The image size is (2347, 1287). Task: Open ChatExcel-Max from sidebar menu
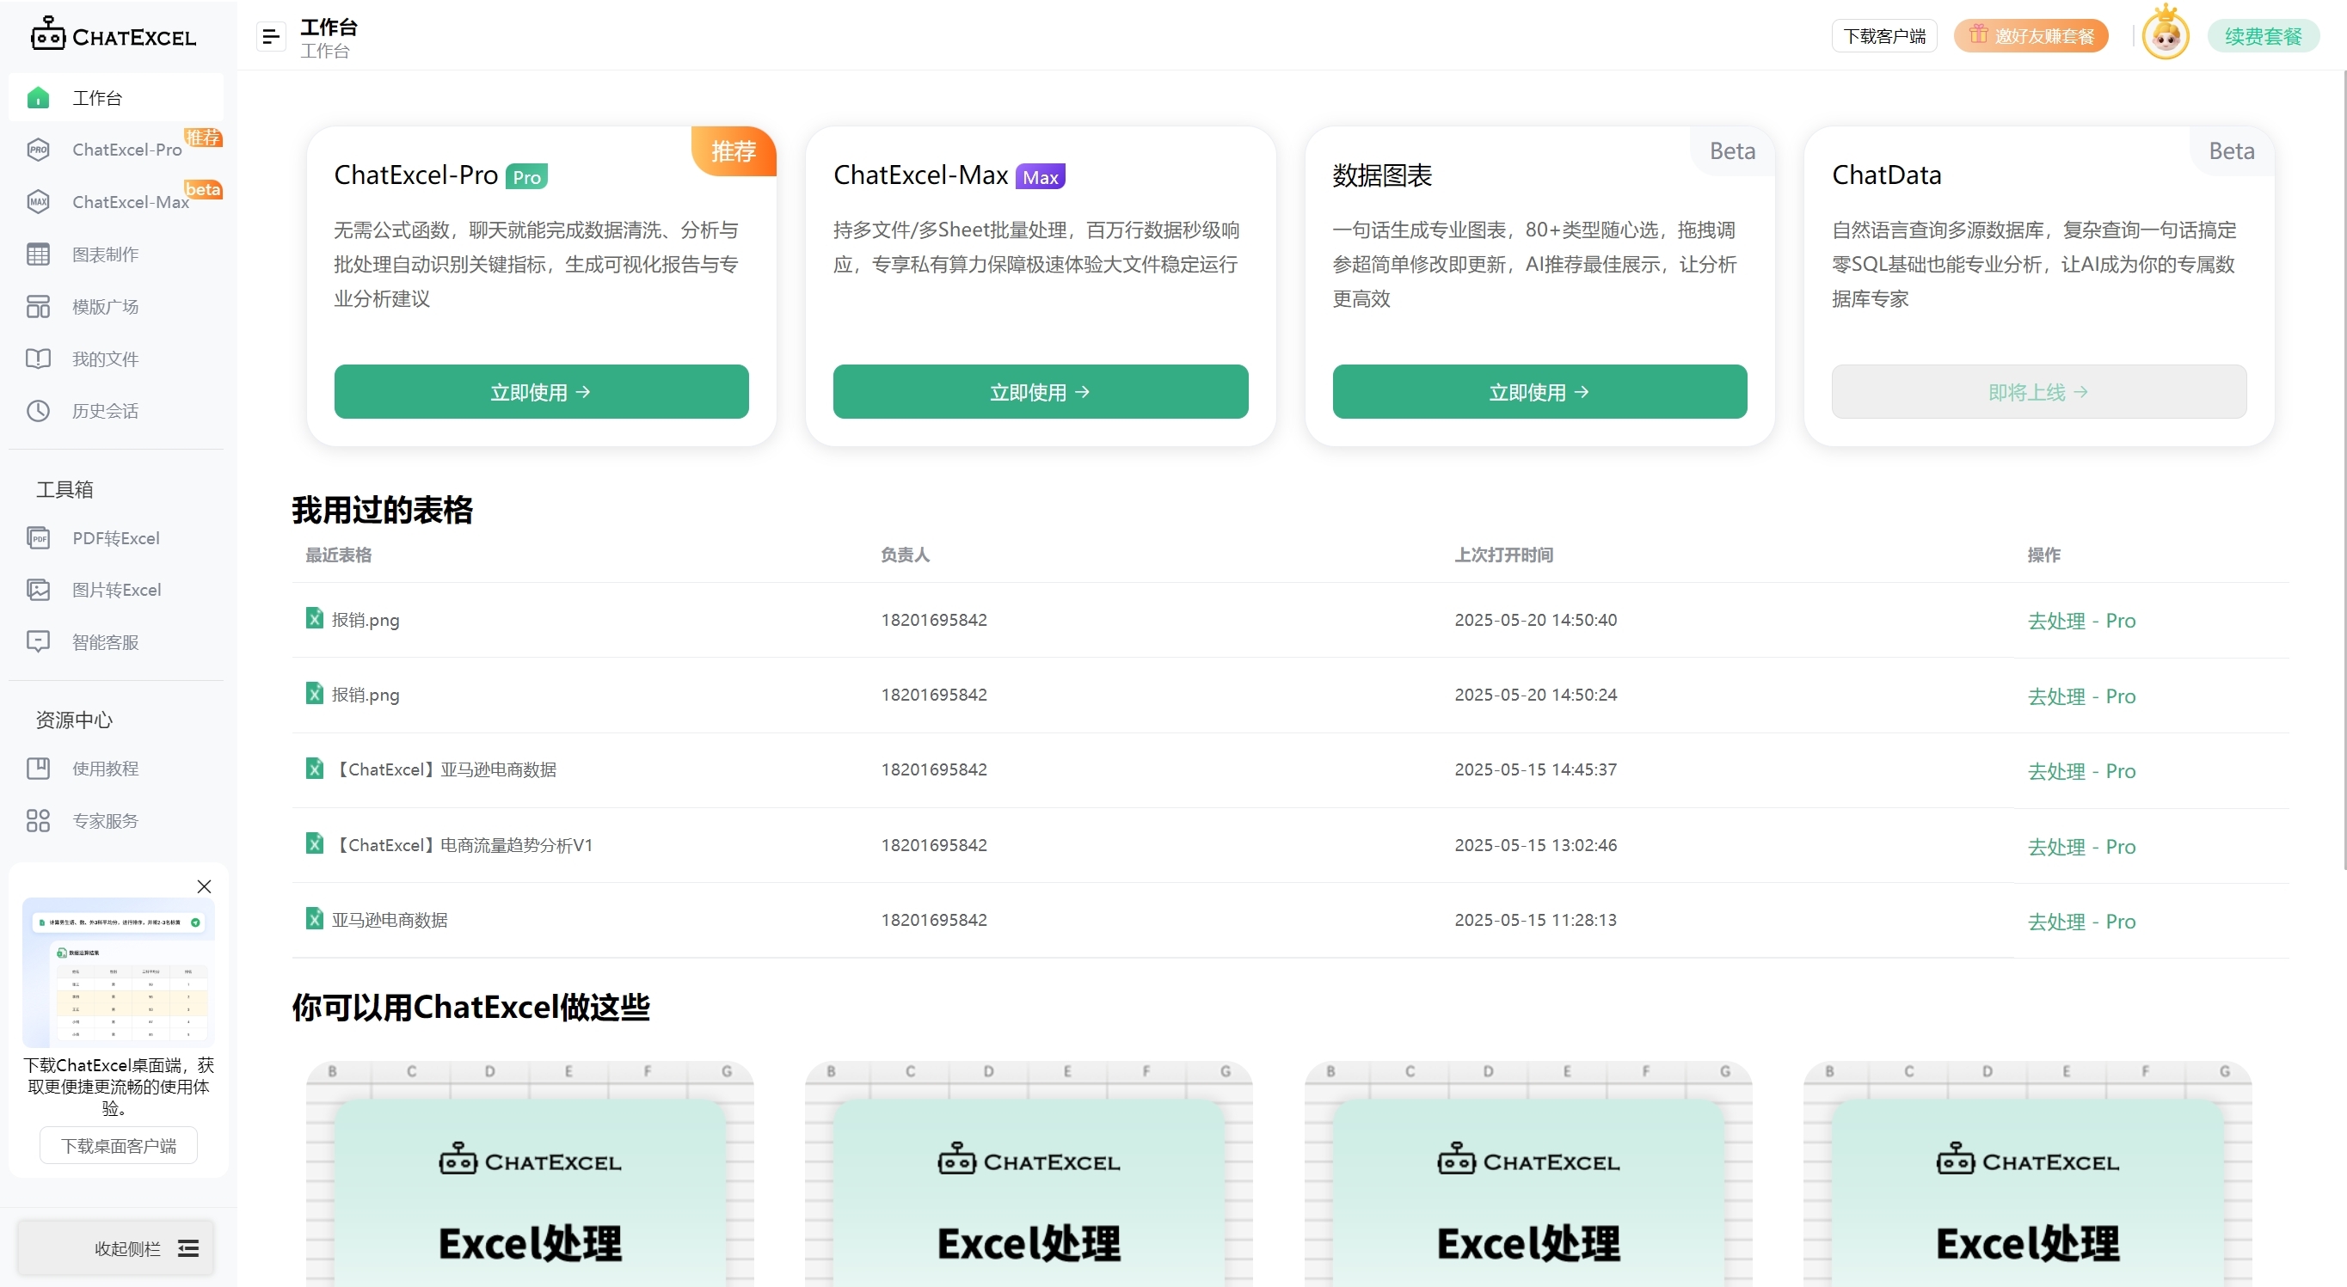pyautogui.click(x=117, y=201)
